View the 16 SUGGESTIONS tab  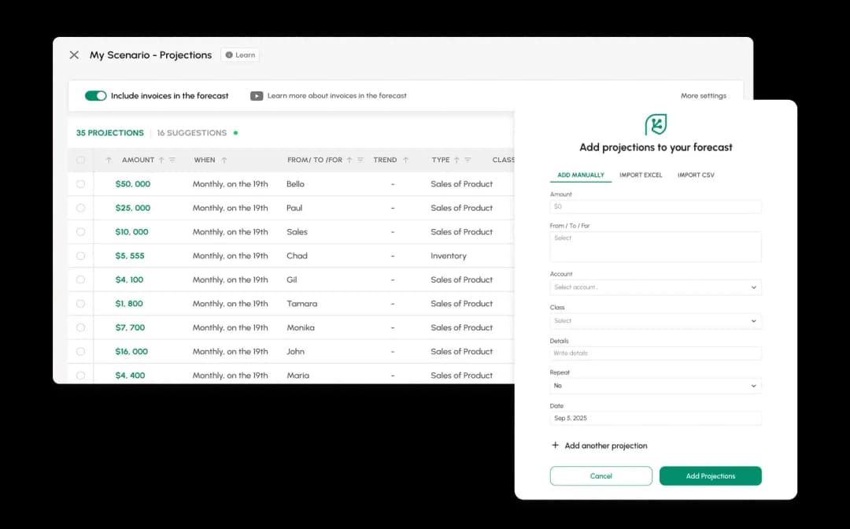(194, 132)
